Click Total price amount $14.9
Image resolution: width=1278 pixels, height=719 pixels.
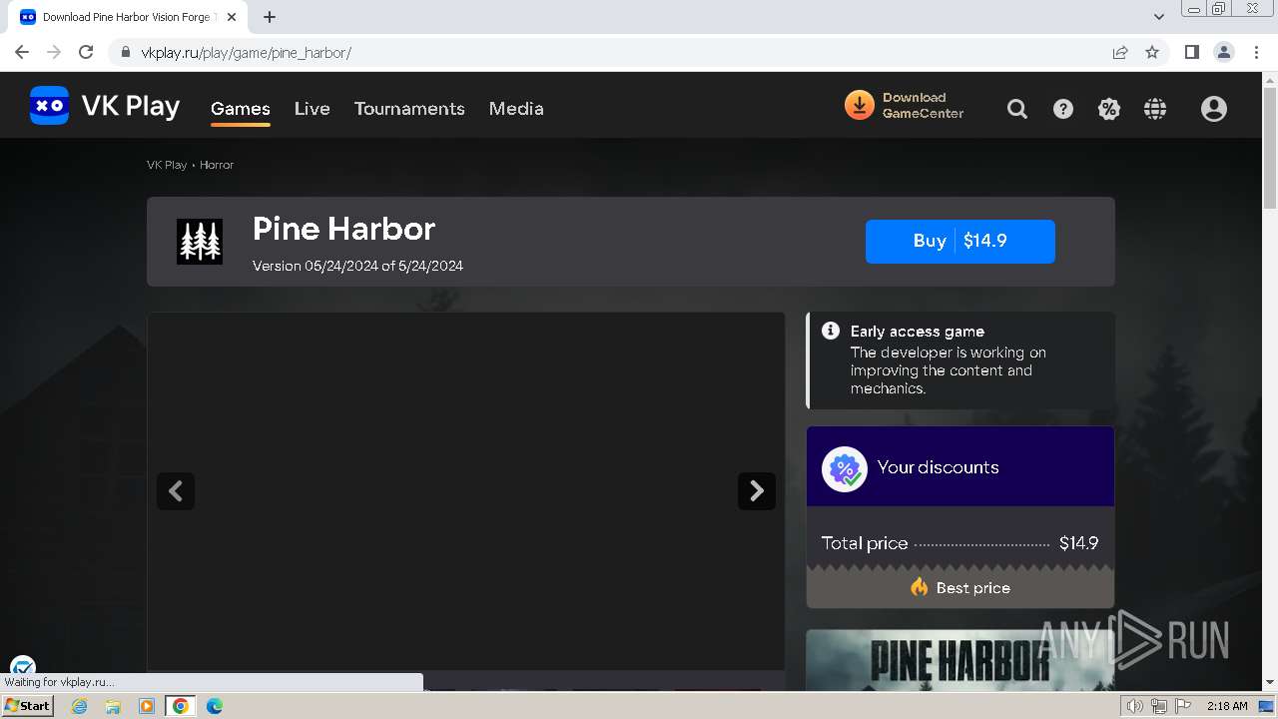point(1079,543)
